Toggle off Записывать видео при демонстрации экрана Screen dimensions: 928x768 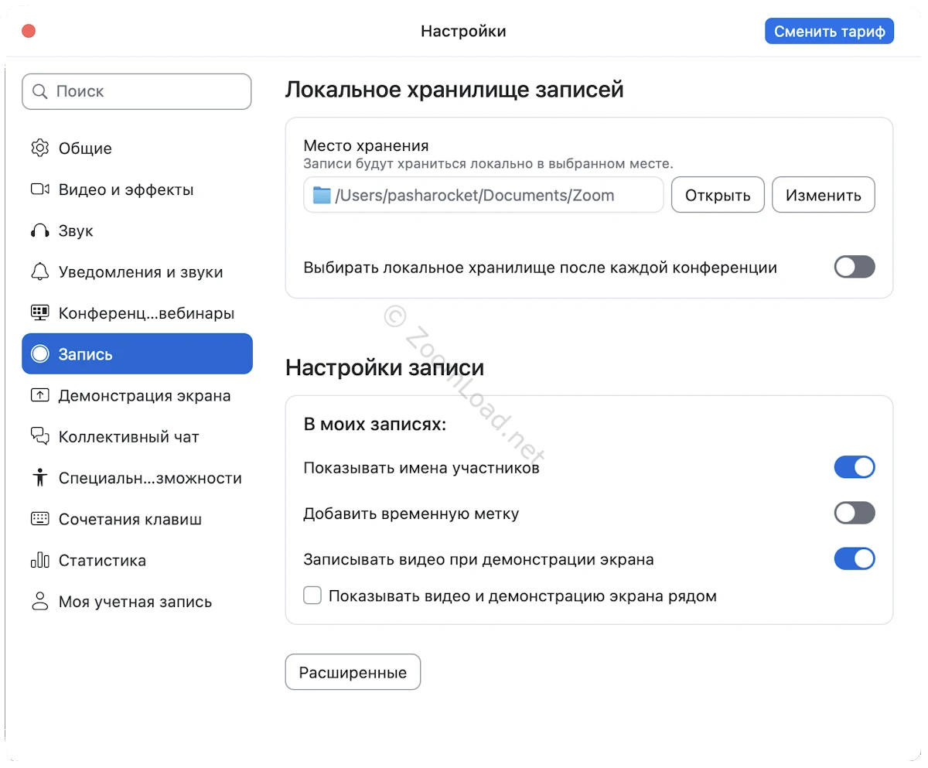[854, 558]
